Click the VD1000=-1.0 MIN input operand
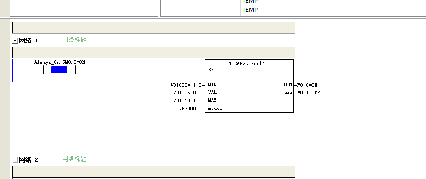The width and height of the screenshot is (426, 179). coord(186,85)
